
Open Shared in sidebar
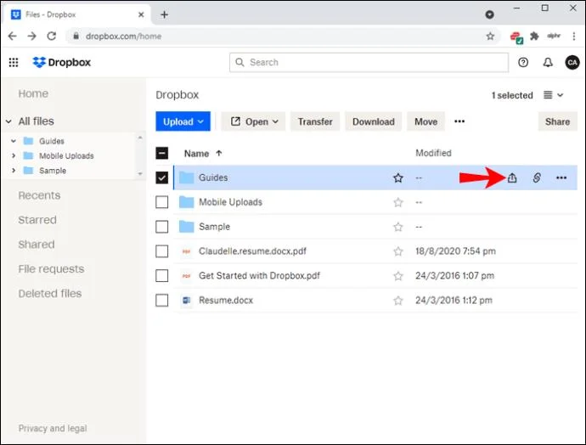pos(37,245)
